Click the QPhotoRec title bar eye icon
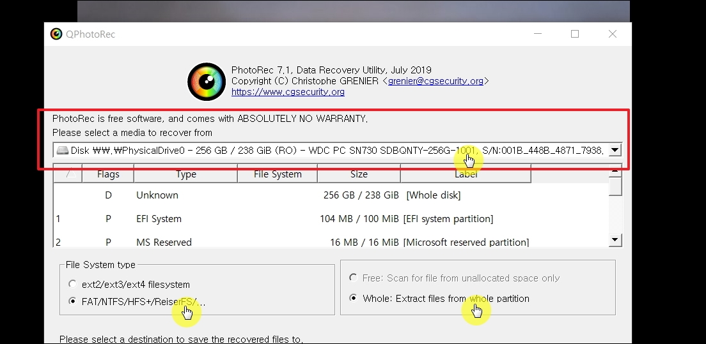 point(56,34)
